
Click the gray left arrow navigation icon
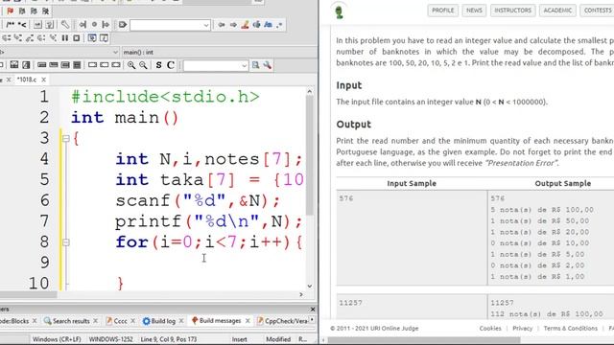point(222,25)
